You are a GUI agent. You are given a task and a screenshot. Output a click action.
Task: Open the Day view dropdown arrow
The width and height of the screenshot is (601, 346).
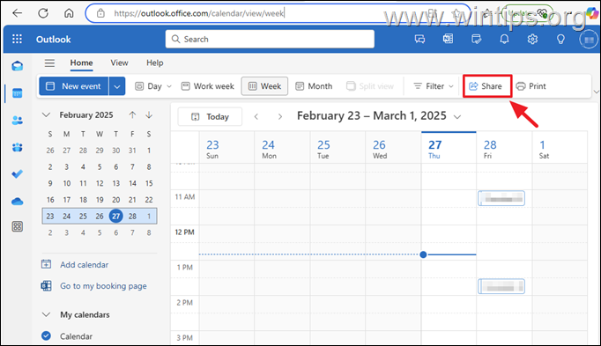click(x=169, y=86)
